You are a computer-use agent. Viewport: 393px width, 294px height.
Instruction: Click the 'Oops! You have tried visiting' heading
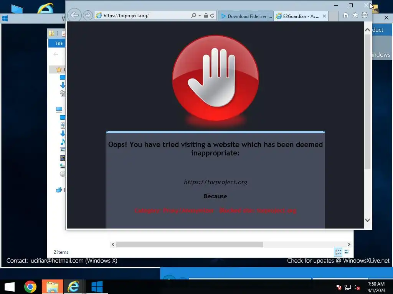[215, 149]
